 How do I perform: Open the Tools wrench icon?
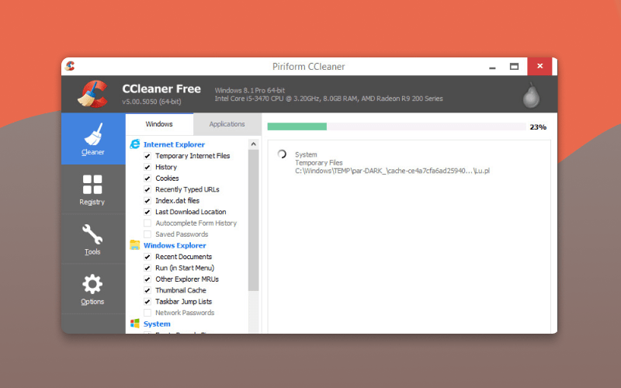pyautogui.click(x=92, y=234)
